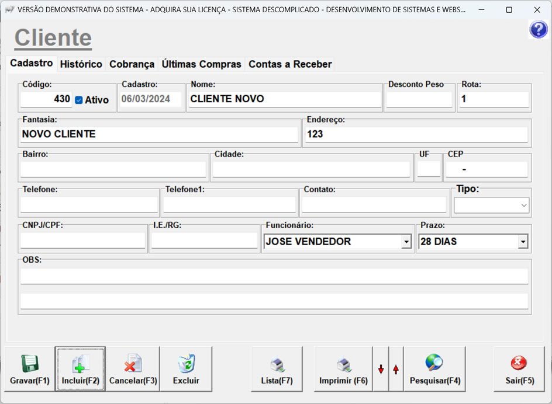Switch to the Cadastro tab

pyautogui.click(x=32, y=63)
